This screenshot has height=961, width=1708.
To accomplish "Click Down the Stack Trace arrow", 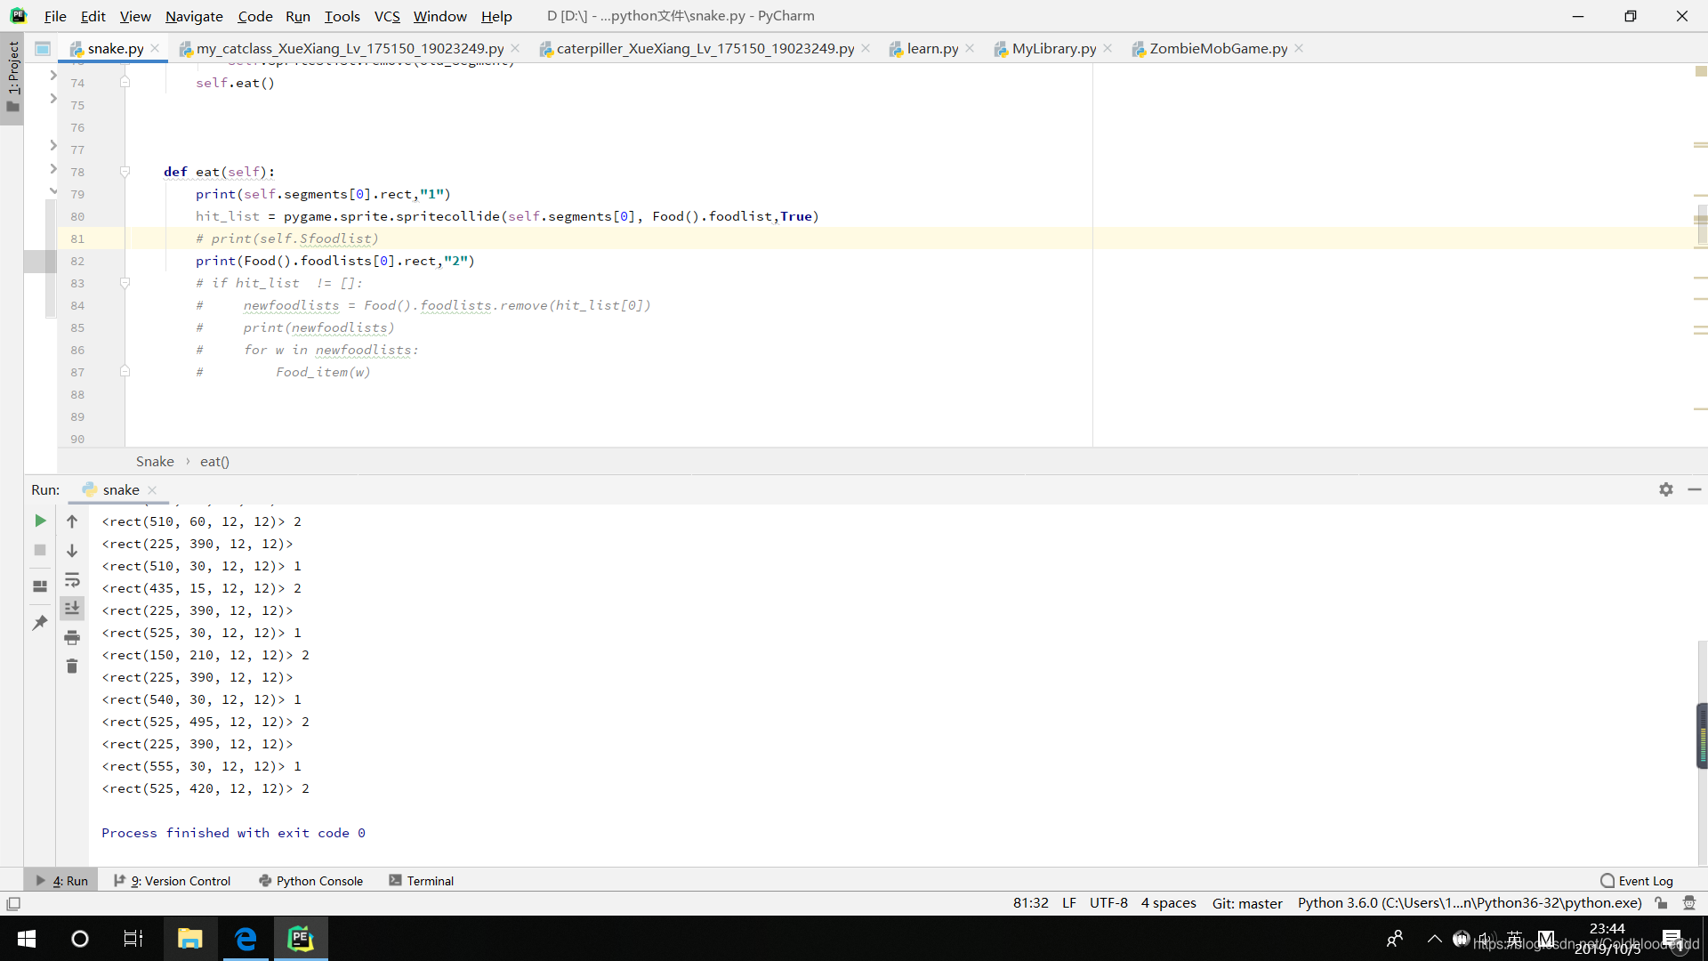I will 72,551.
